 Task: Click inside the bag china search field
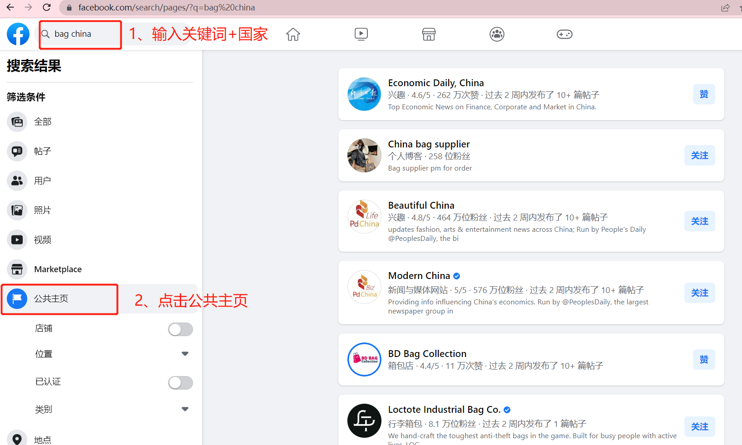[79, 34]
